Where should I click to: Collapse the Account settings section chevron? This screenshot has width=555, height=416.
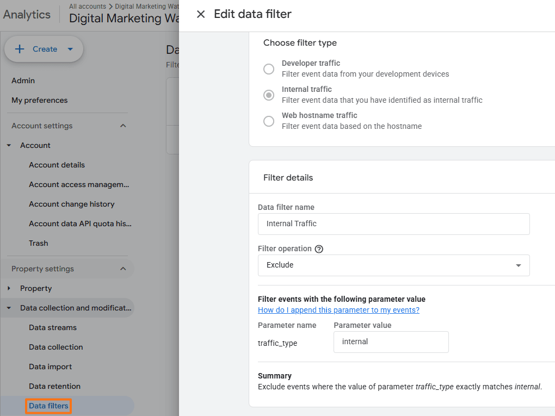pyautogui.click(x=123, y=126)
